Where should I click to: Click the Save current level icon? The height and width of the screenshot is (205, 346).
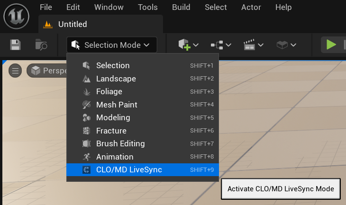(16, 45)
